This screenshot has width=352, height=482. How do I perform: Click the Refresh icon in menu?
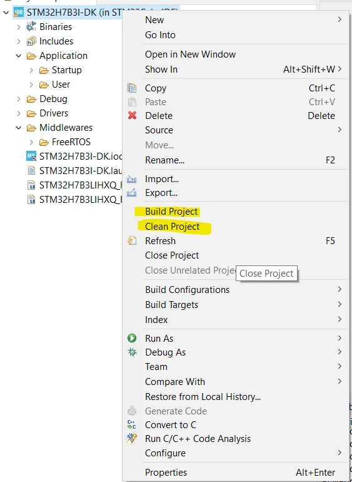pos(132,241)
